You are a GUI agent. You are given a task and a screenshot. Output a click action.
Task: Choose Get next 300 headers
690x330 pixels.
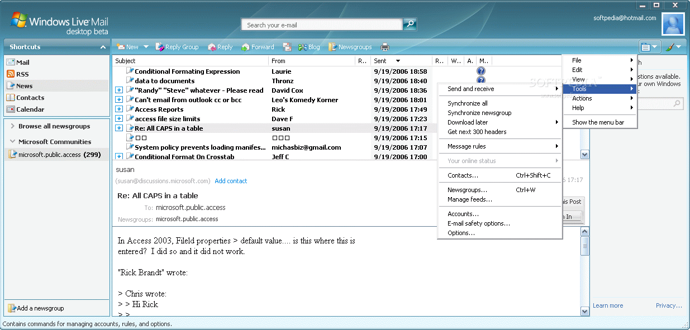[x=499, y=132]
